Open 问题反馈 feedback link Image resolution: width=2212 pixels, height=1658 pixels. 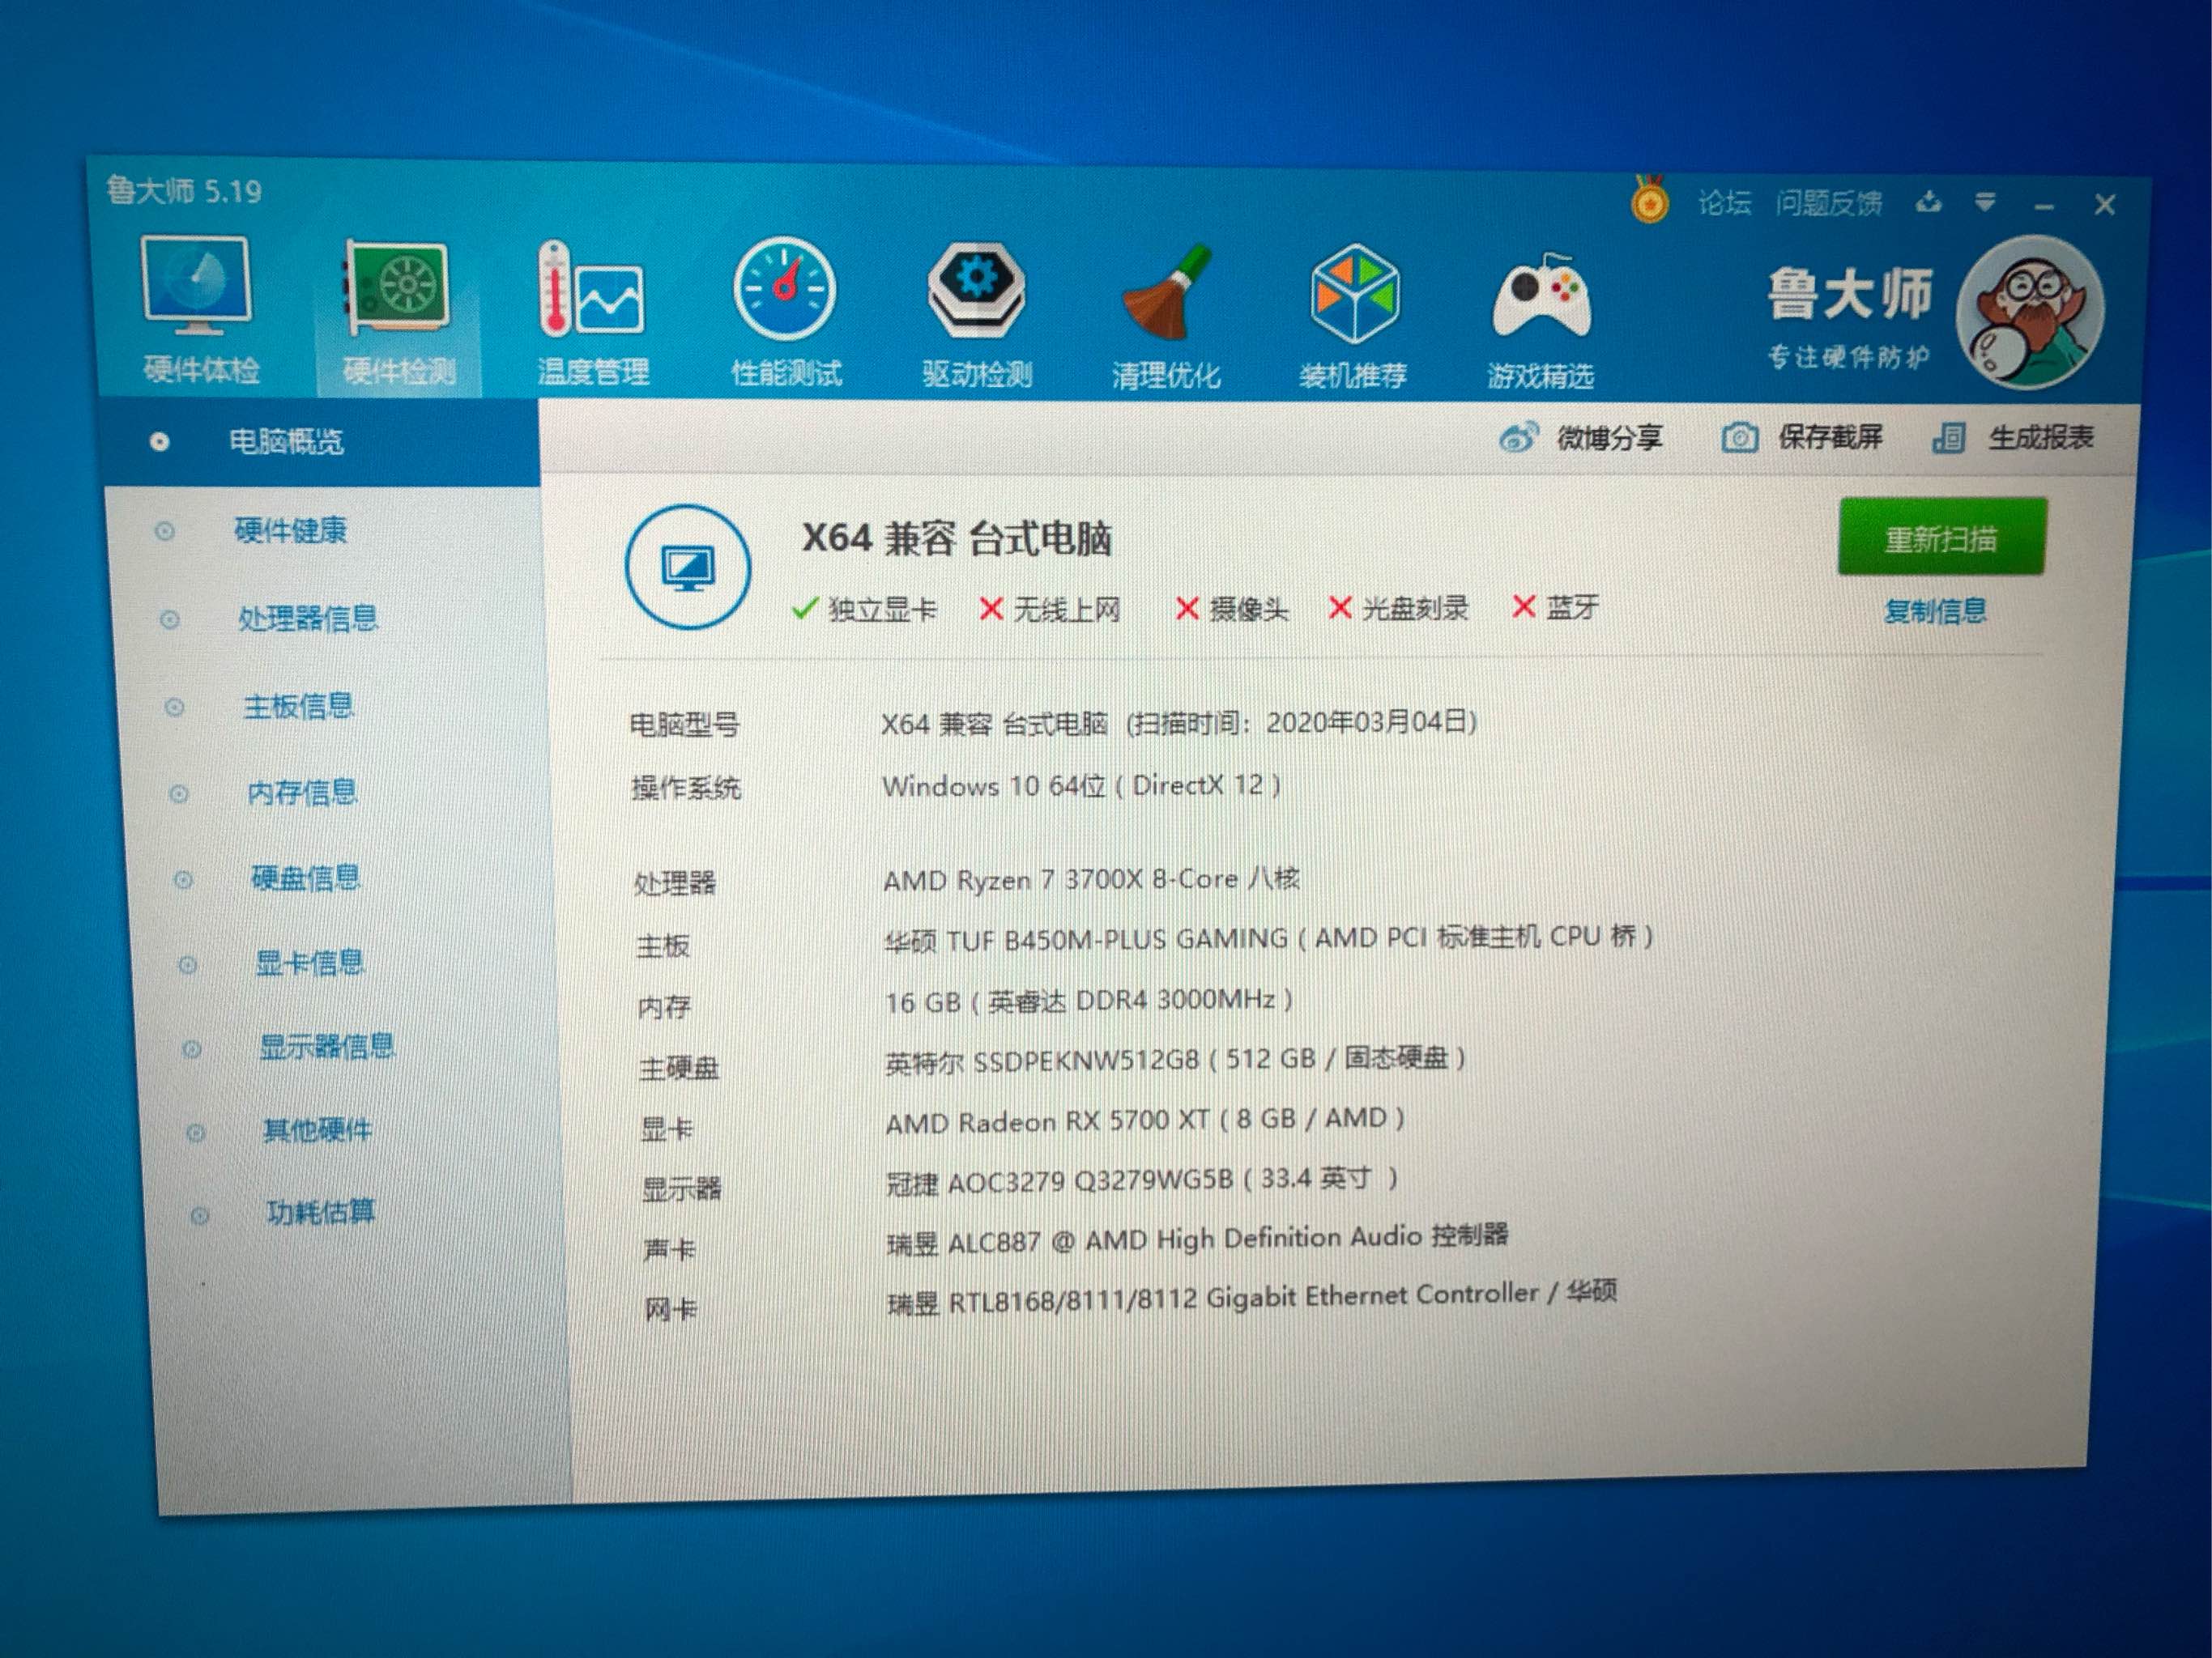click(x=1828, y=204)
